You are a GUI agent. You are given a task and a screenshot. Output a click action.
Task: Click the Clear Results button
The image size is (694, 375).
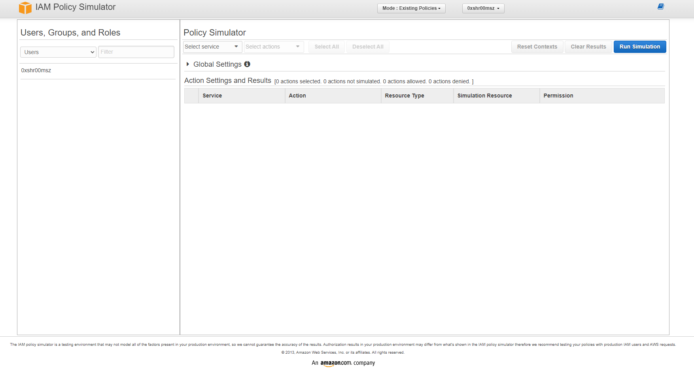coord(588,47)
